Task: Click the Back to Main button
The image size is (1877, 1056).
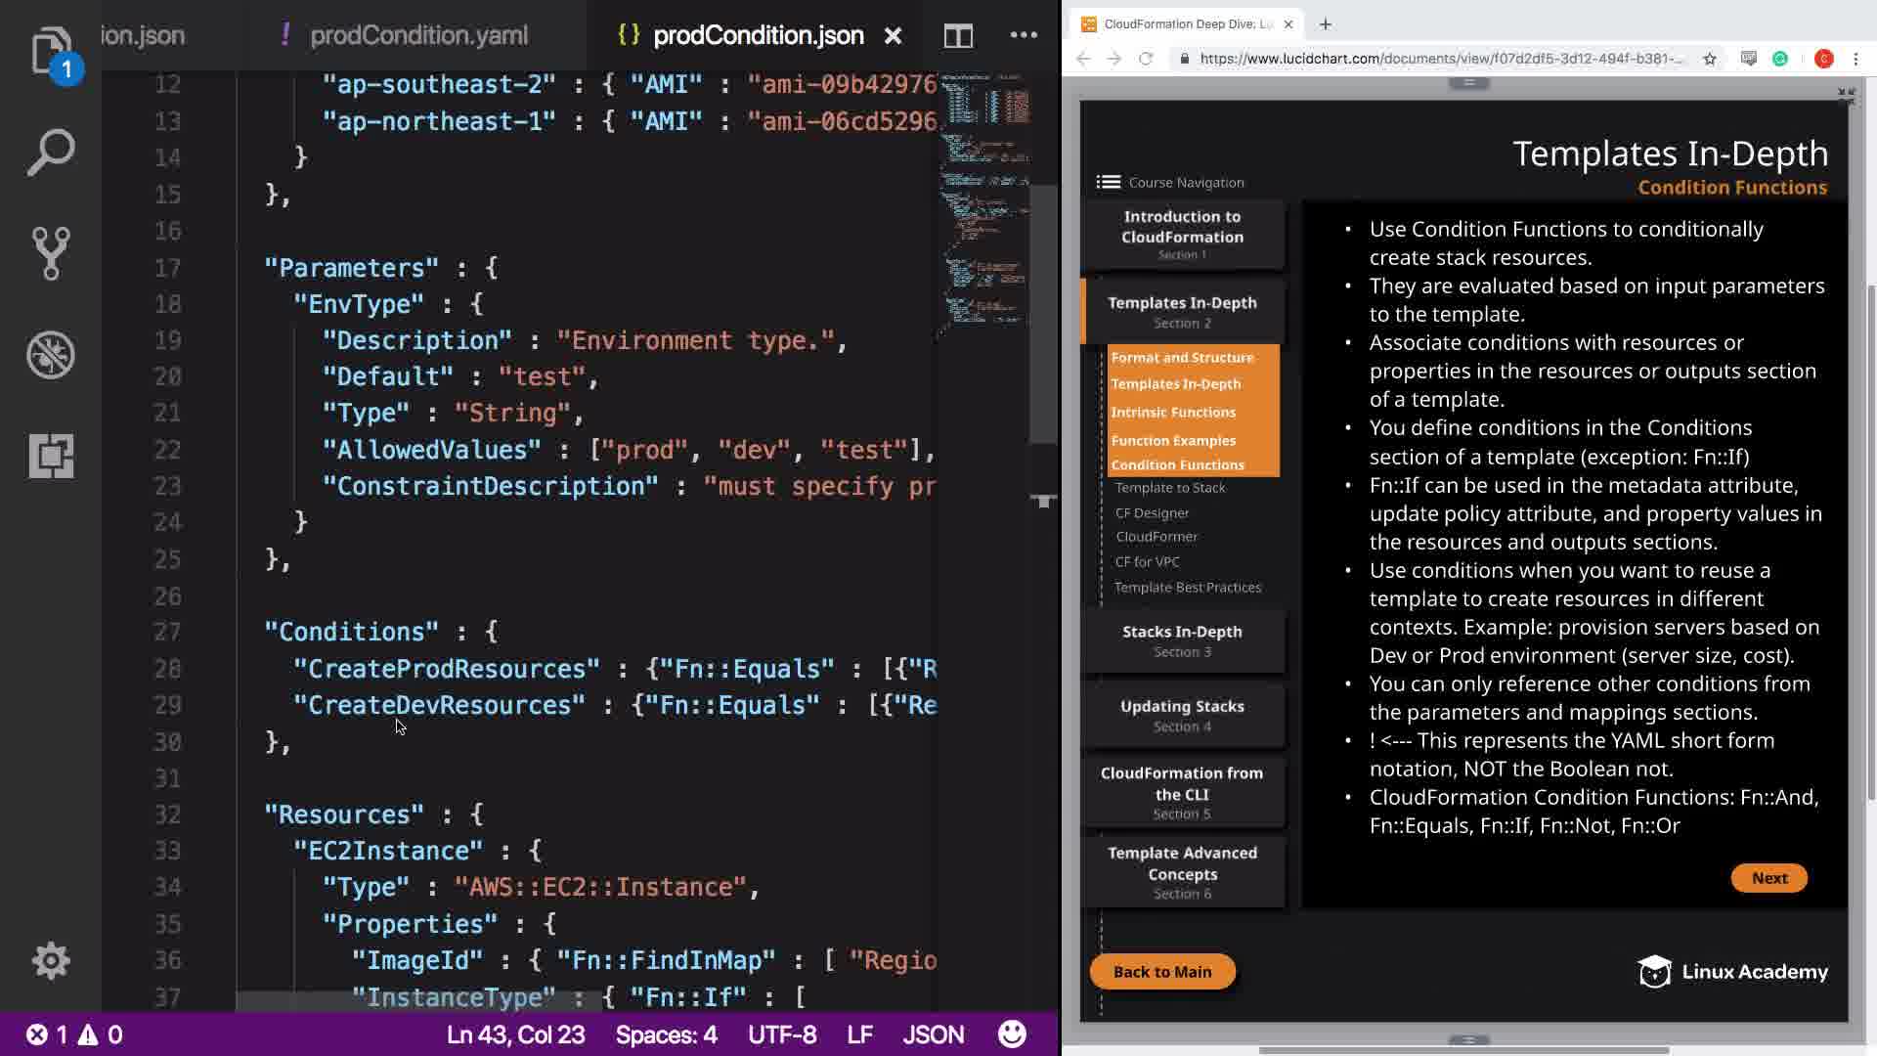Action: pos(1161,972)
